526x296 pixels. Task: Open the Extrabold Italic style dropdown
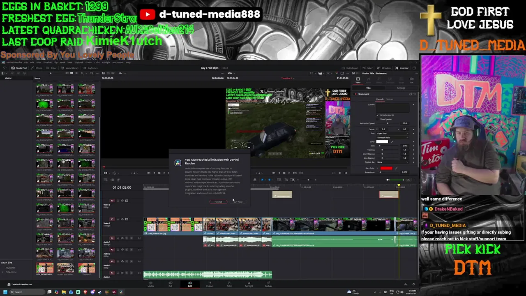click(392, 137)
